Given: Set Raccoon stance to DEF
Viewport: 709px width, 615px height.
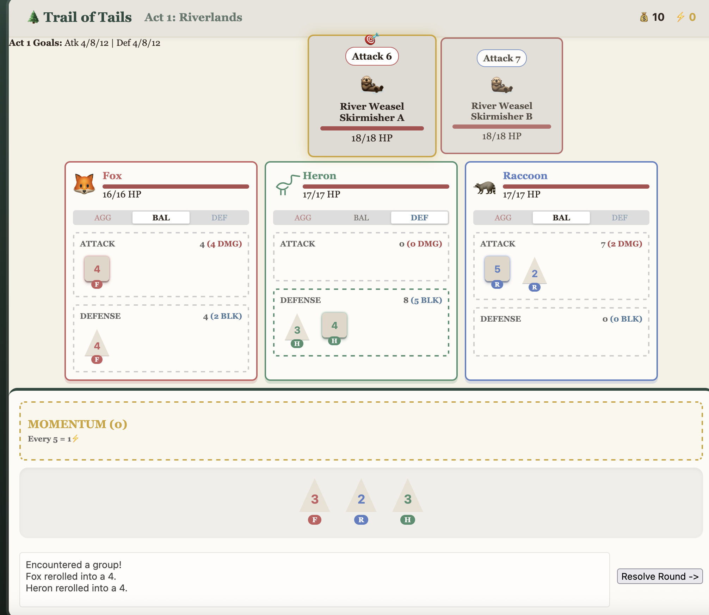Looking at the screenshot, I should [x=619, y=218].
